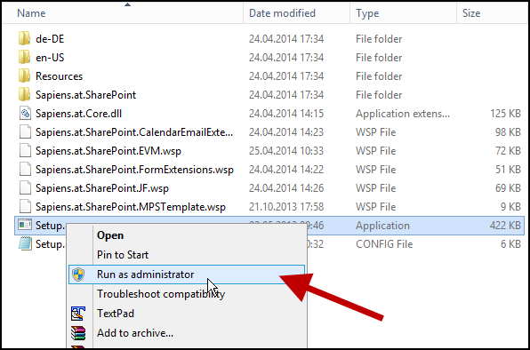The height and width of the screenshot is (350, 530).
Task: Click the Setup CONFIG file notepad icon
Action: tap(25, 243)
